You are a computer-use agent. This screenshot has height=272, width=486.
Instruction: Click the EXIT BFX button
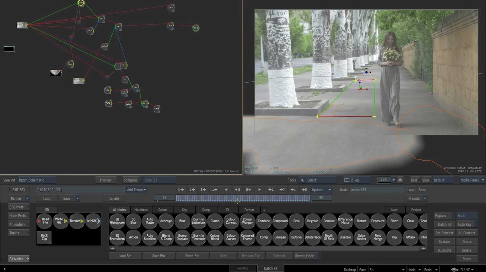[19, 190]
